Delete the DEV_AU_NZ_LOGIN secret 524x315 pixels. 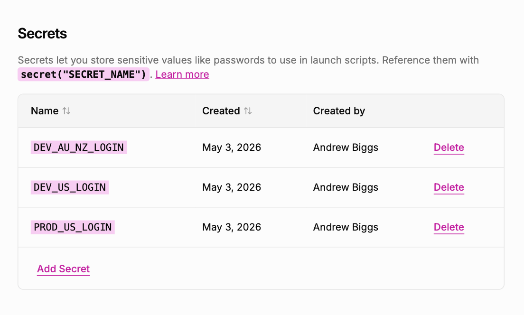[449, 148]
